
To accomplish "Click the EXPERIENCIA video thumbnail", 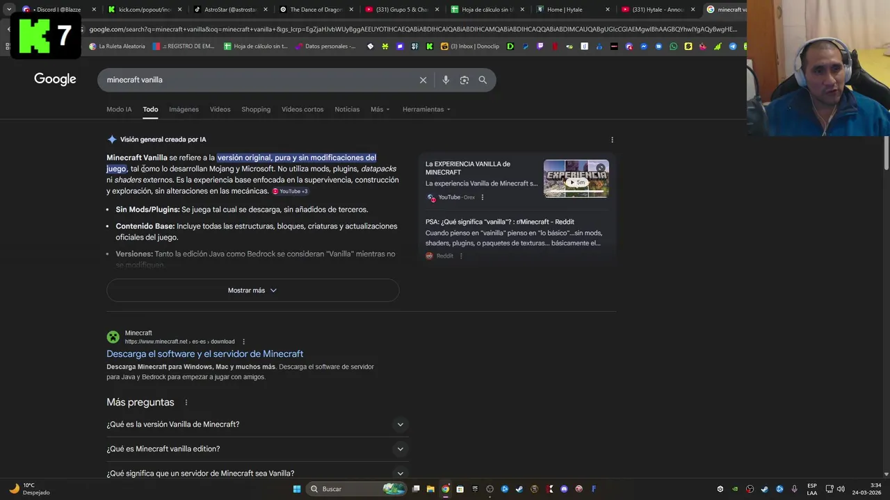I will tap(576, 179).
